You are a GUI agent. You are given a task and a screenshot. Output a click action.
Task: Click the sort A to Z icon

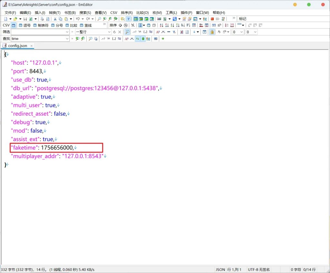pyautogui.click(x=161, y=26)
